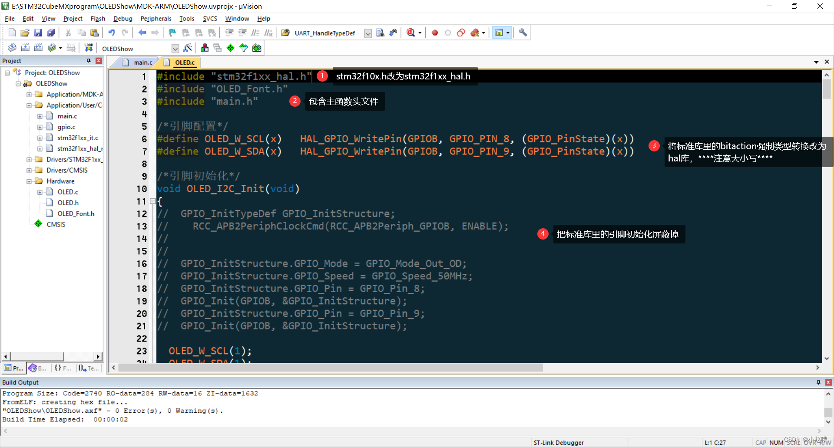Open the Flash menu
Viewport: 834px width, 447px height.
(98, 19)
